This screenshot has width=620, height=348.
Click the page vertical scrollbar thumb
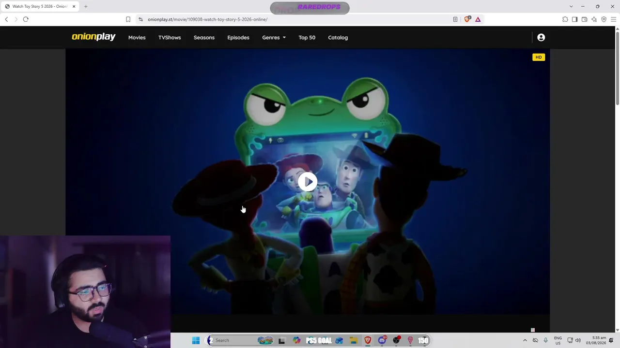(x=617, y=68)
